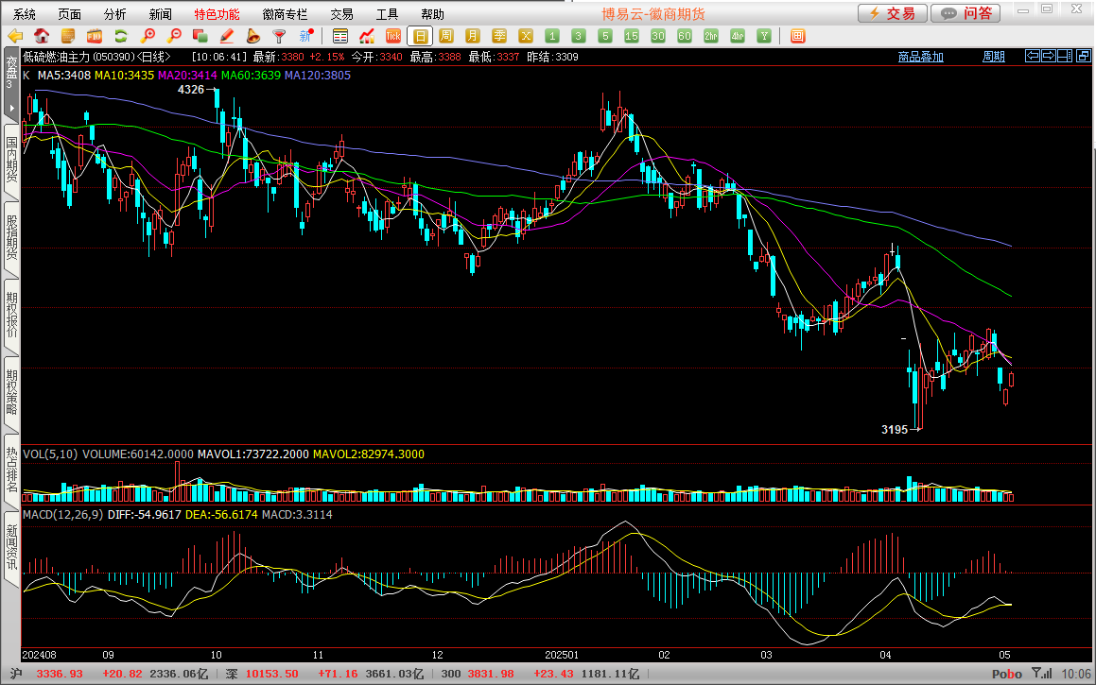Screen dimensions: 1096x685
Task: Select monthly (月) K-line period
Action: pos(473,36)
